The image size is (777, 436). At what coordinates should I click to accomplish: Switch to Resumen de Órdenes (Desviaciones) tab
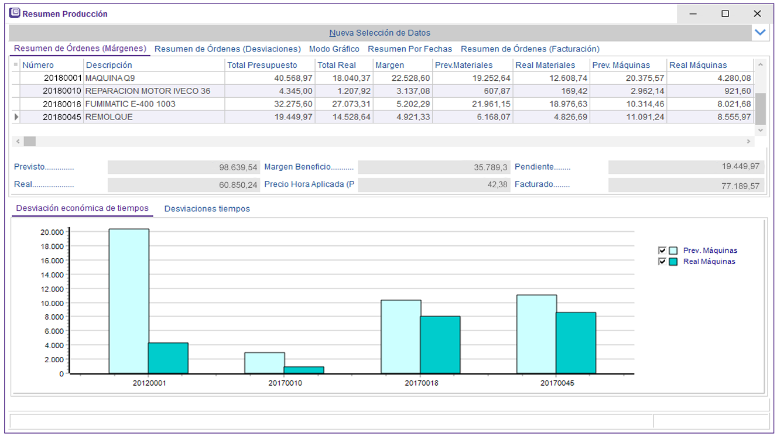[x=227, y=49]
